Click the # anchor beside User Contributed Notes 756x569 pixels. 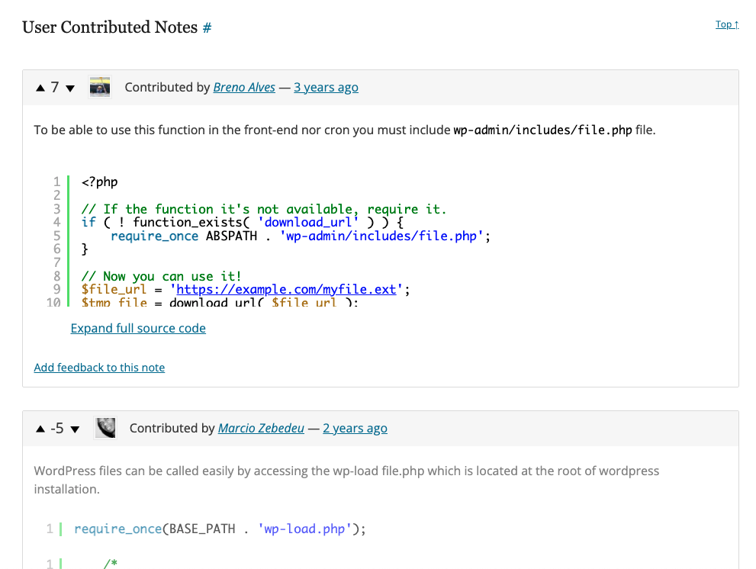[x=207, y=28]
